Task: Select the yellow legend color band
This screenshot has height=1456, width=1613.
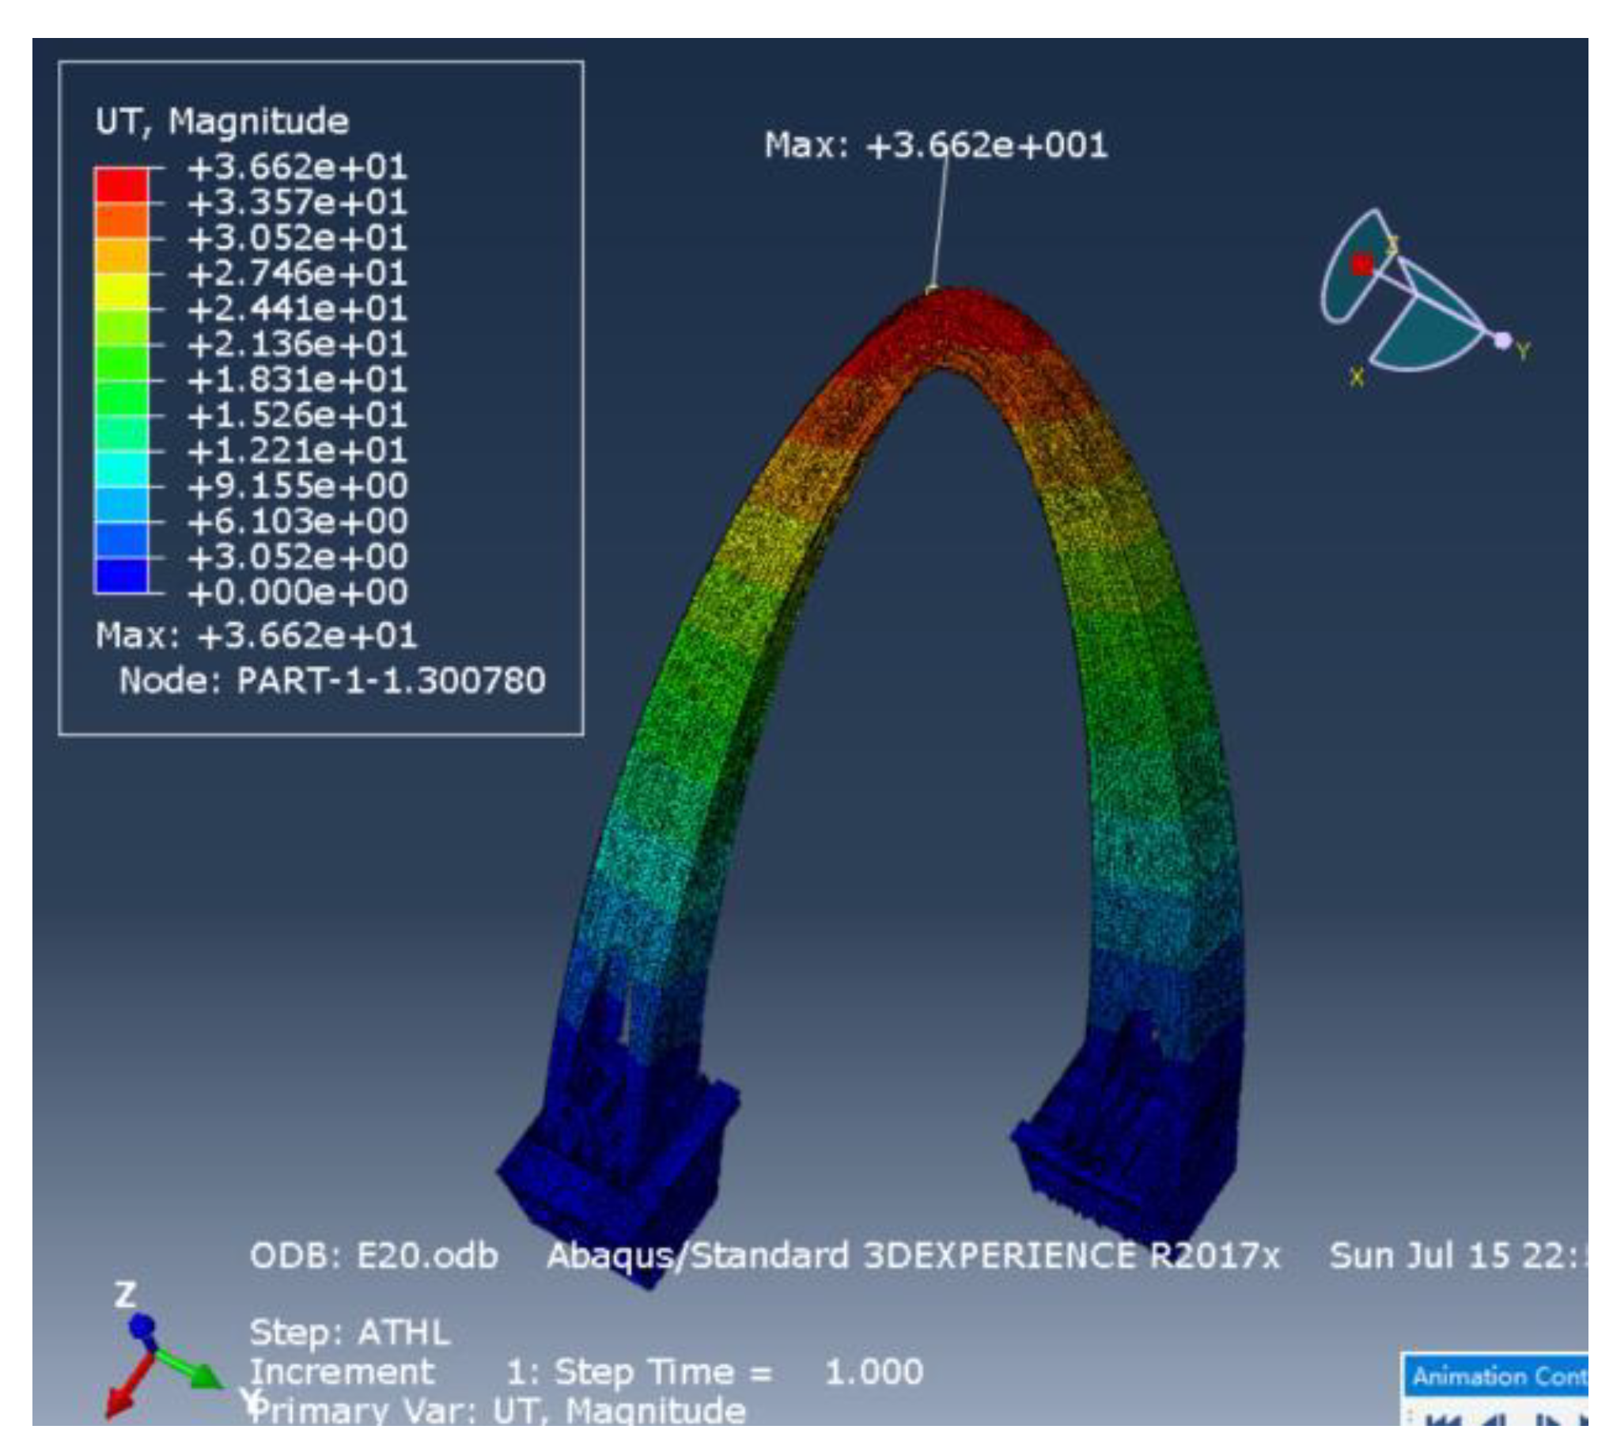Action: point(122,291)
